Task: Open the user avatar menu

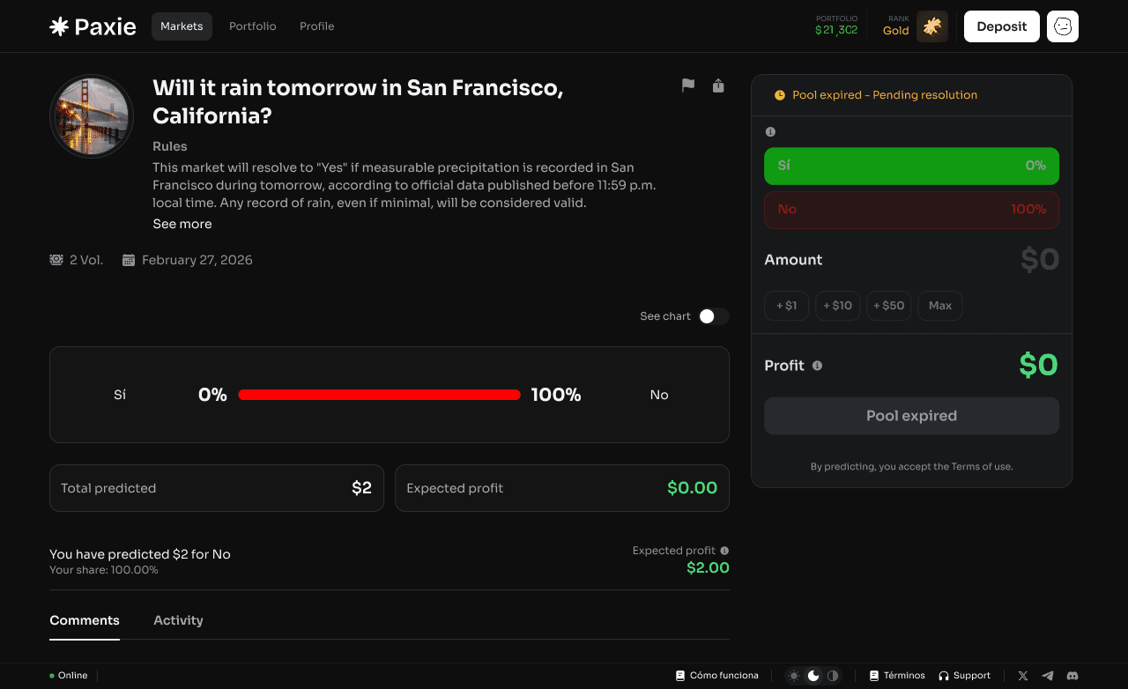Action: pos(1063,26)
